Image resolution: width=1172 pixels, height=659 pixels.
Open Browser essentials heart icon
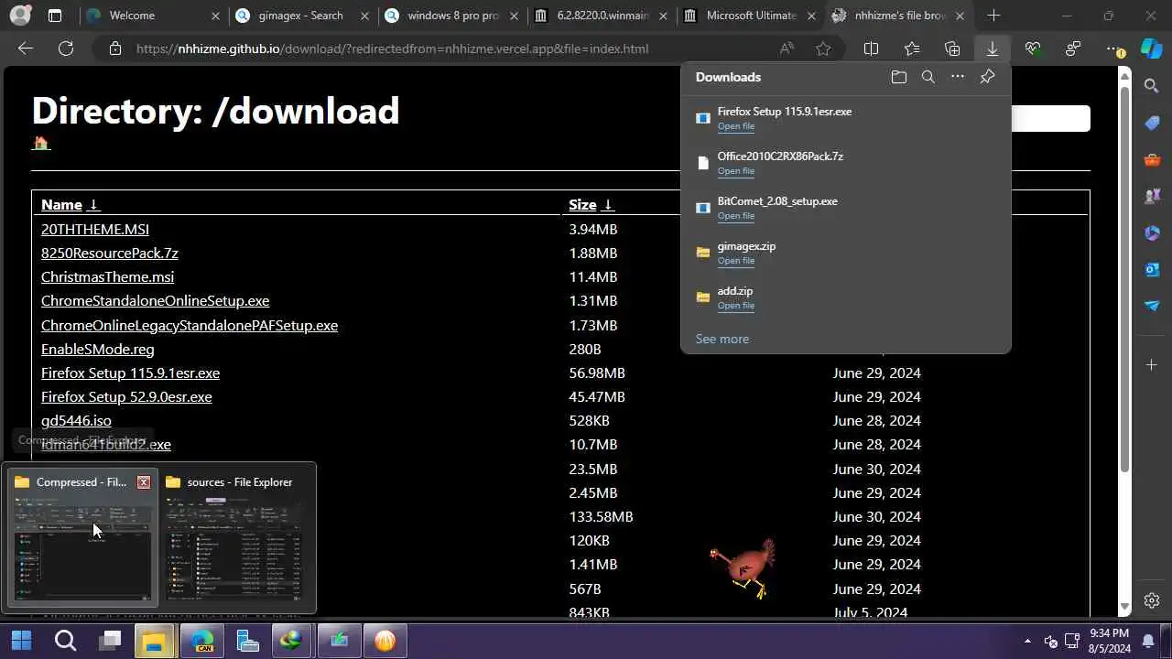click(1033, 49)
